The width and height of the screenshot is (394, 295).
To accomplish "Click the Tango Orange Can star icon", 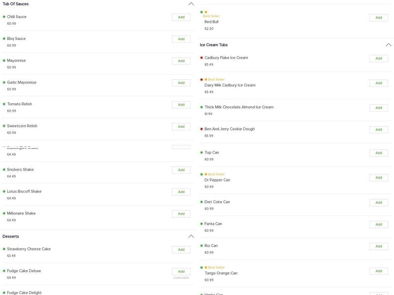I will pyautogui.click(x=206, y=267).
